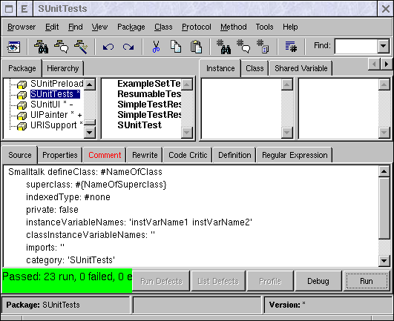The width and height of the screenshot is (394, 321).
Task: Click the SUnitPreload package icon
Action: (x=22, y=85)
